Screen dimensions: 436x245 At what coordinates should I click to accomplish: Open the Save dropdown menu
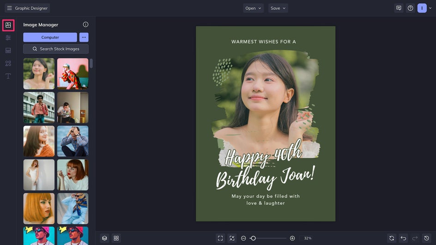click(x=278, y=8)
